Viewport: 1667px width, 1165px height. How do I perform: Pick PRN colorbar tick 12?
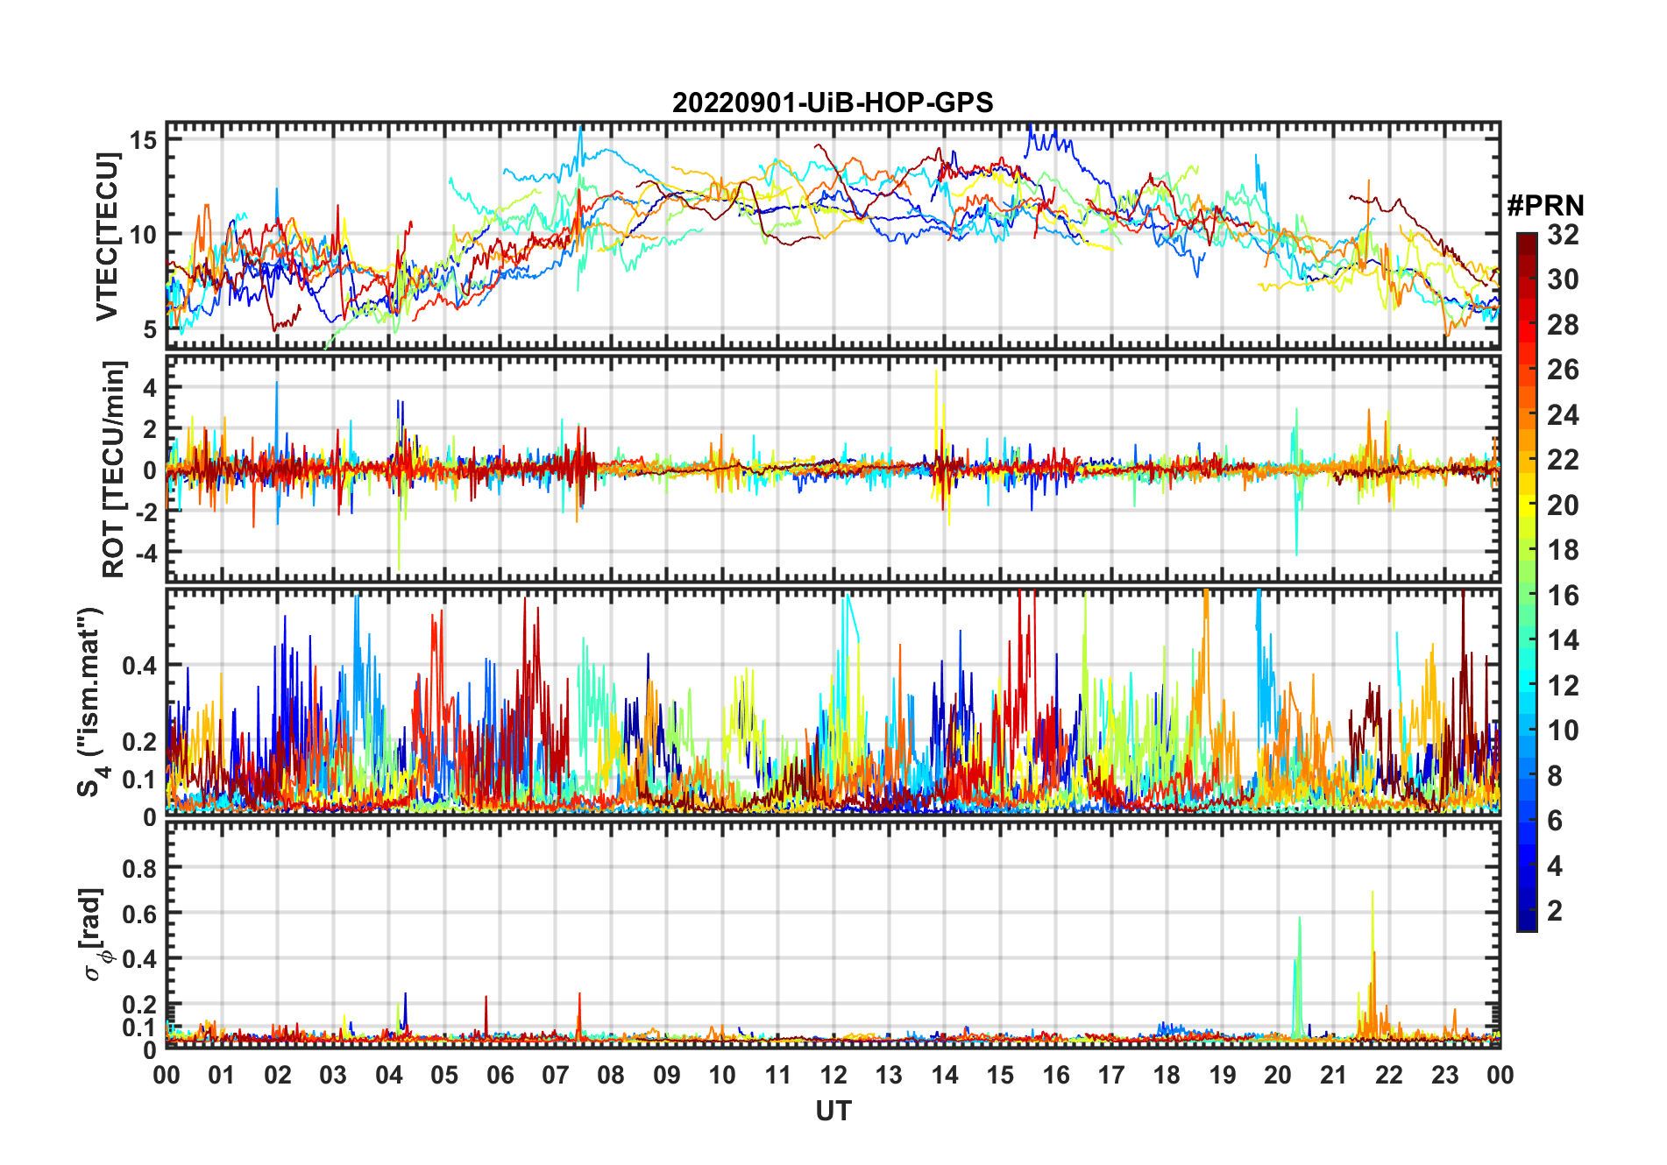coord(1563,686)
